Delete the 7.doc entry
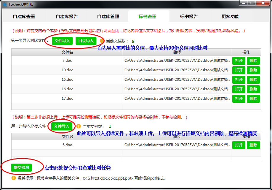Viewport: 272px width, 190px height. 253,61
